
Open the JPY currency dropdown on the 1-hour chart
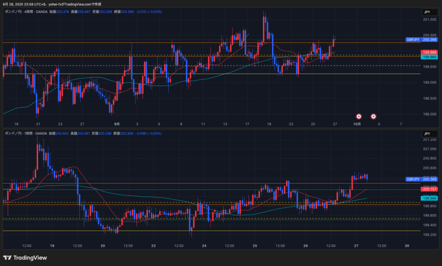tap(427, 134)
